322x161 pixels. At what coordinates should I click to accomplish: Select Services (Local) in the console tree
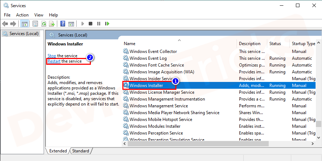click(21, 34)
